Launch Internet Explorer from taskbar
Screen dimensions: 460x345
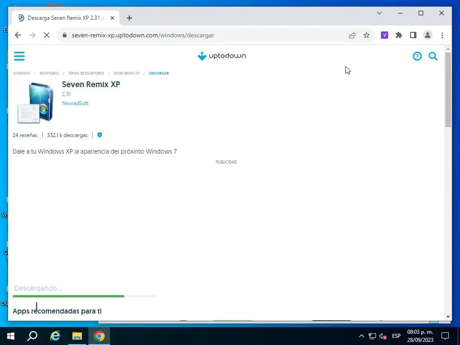click(x=55, y=336)
